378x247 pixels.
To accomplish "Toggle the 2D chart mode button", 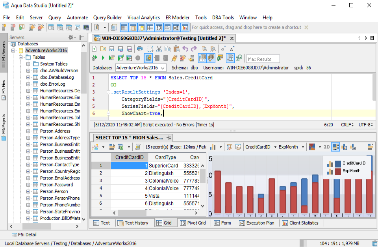I will point(326,147).
